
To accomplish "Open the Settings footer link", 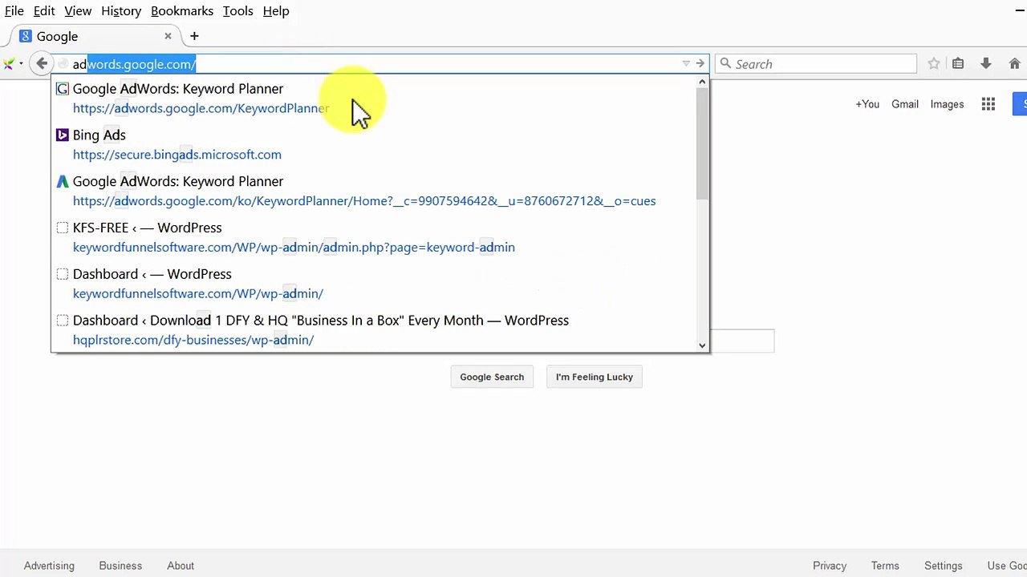I will point(944,566).
